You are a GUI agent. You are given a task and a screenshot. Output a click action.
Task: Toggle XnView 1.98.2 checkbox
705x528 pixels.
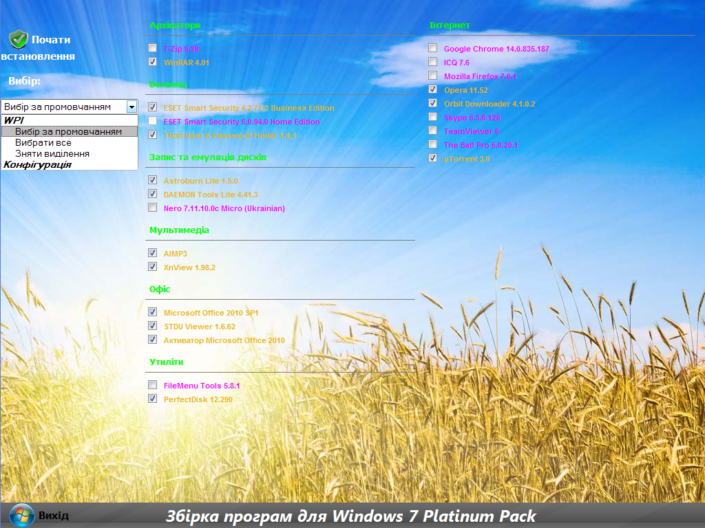click(x=152, y=266)
